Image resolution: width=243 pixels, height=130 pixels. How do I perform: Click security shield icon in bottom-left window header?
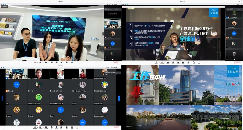coord(4,68)
